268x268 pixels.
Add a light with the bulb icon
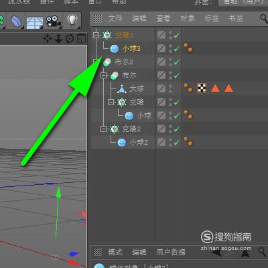coord(72,21)
